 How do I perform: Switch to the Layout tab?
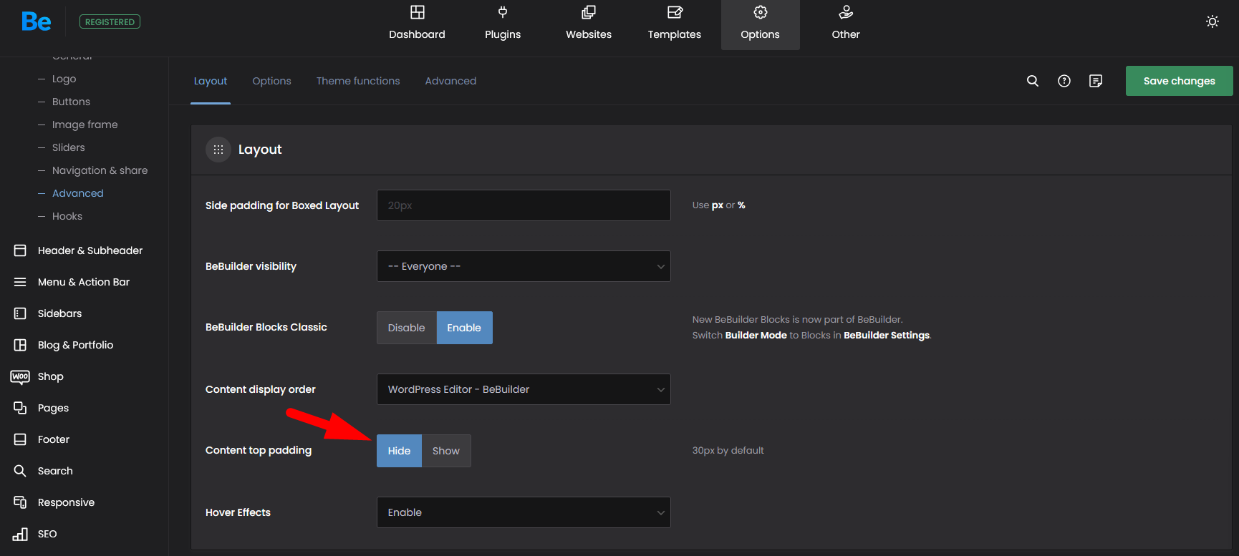coord(211,81)
